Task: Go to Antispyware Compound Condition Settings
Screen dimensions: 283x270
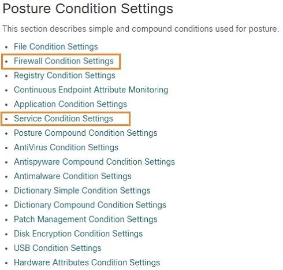Action: tap(94, 162)
